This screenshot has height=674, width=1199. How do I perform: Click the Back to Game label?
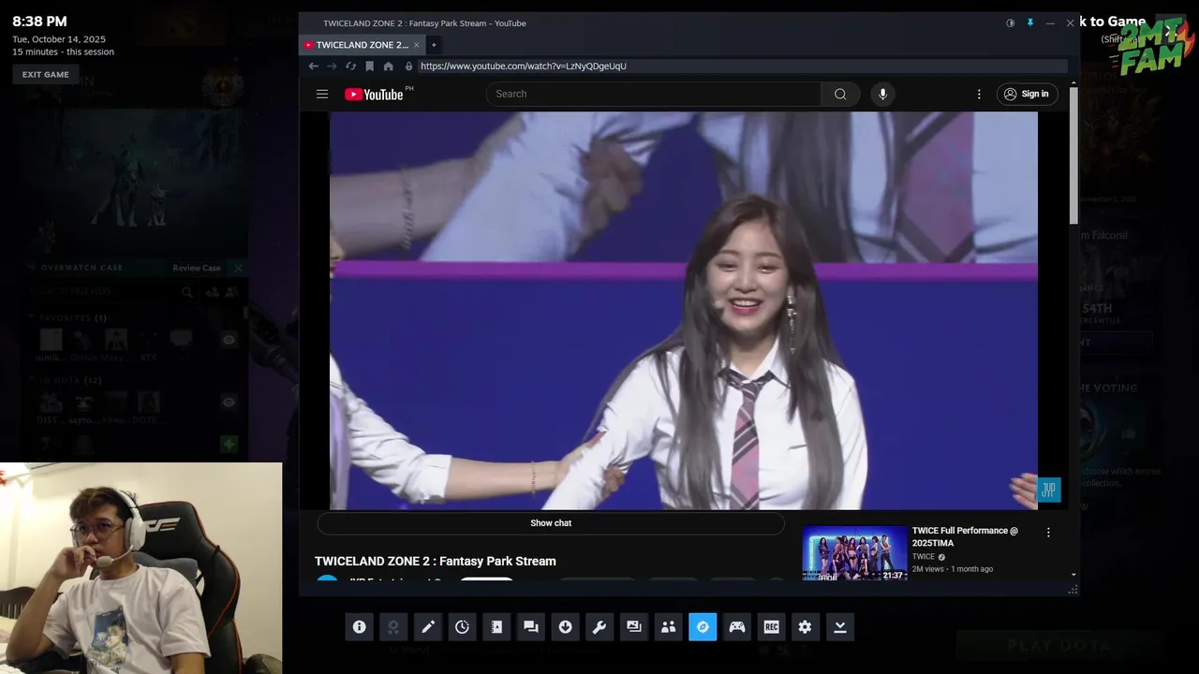click(1112, 22)
